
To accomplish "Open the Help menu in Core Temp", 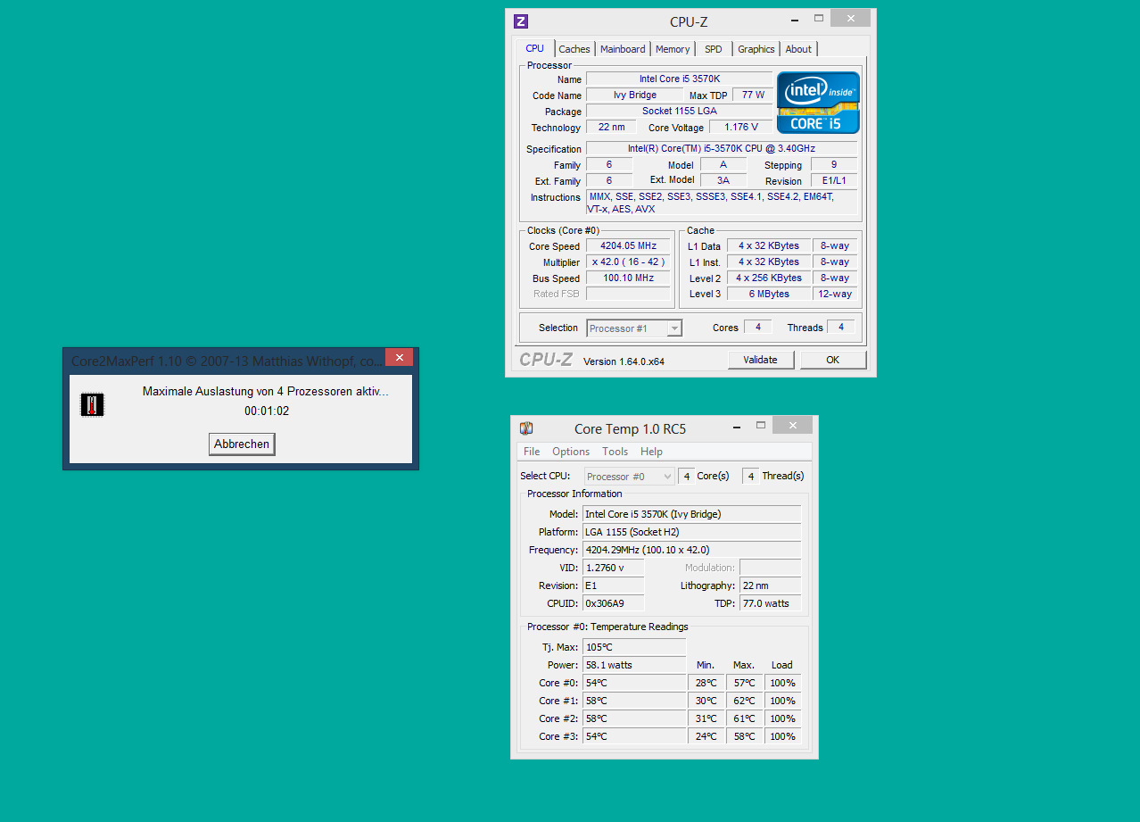I will 652,452.
